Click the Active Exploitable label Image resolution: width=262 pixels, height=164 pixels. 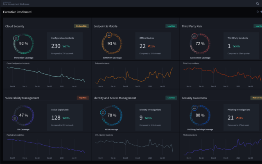pyautogui.click(x=60, y=110)
